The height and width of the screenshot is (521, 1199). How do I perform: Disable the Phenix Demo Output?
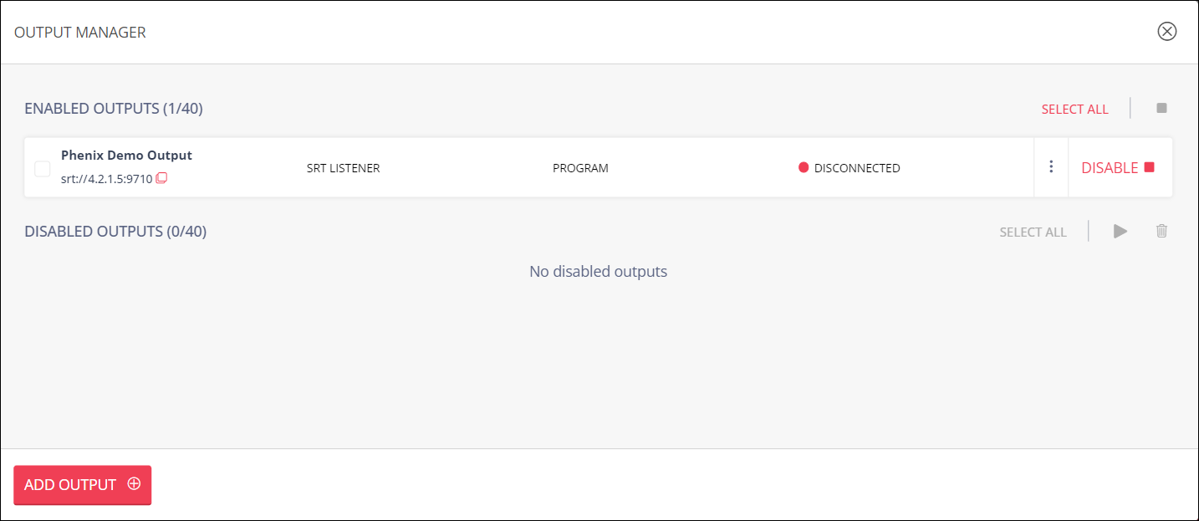pos(1118,167)
